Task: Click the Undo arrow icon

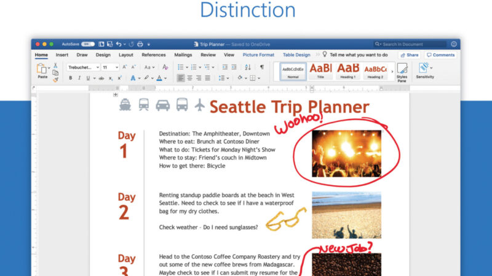Action: (x=119, y=44)
